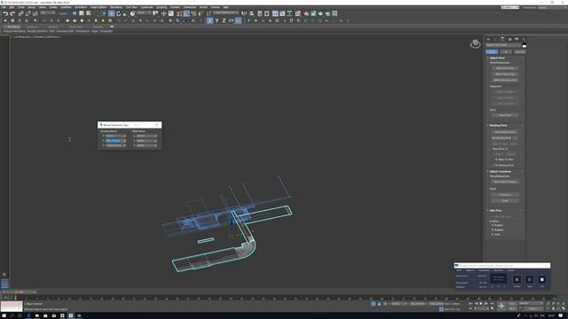Click the Redo arrow in main toolbar
The height and width of the screenshot is (319, 568).
tap(12, 14)
